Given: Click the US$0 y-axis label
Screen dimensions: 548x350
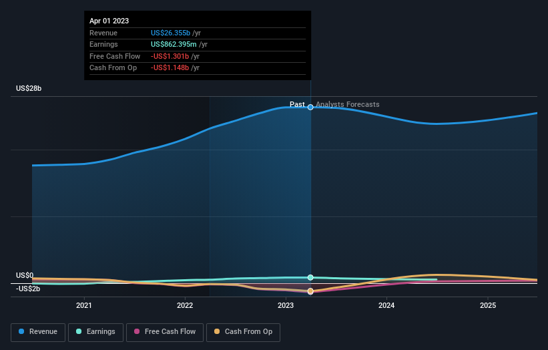Looking at the screenshot, I should click(25, 275).
